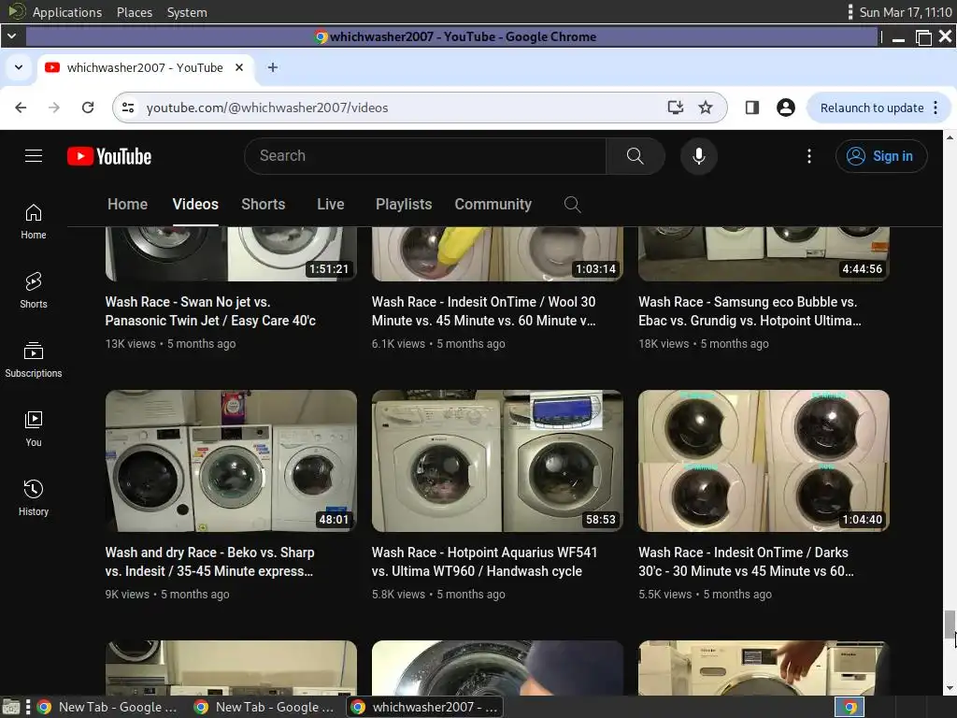Play the 1:03:14 thumbnail video
This screenshot has height=718, width=957.
pyautogui.click(x=497, y=254)
